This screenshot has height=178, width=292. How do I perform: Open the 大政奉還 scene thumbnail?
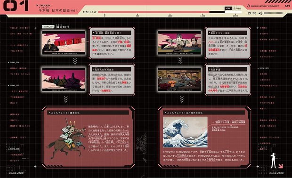(179, 79)
